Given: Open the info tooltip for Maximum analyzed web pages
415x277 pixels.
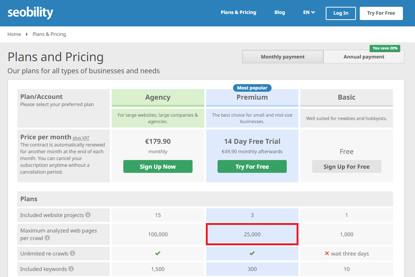Looking at the screenshot, I should click(x=47, y=238).
